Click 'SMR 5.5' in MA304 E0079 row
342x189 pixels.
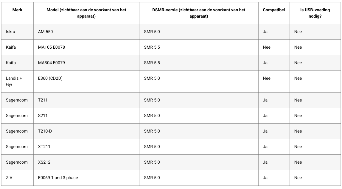(x=152, y=63)
